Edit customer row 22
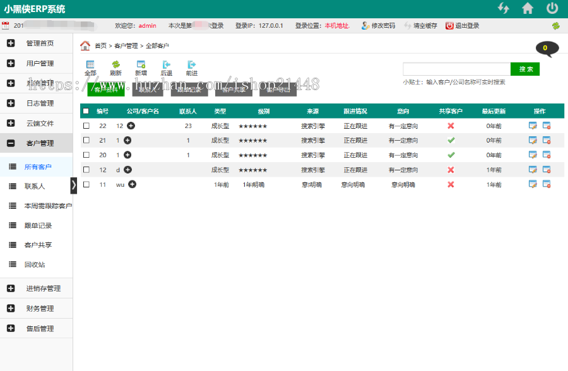568x371 pixels. [x=533, y=126]
